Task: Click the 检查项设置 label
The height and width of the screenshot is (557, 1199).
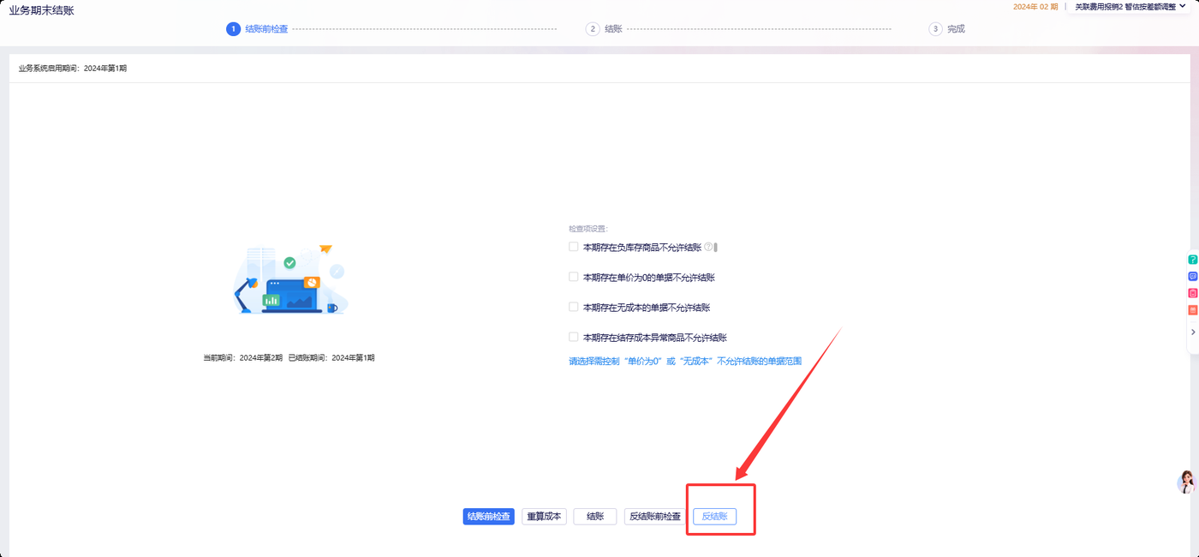Action: [x=588, y=229]
